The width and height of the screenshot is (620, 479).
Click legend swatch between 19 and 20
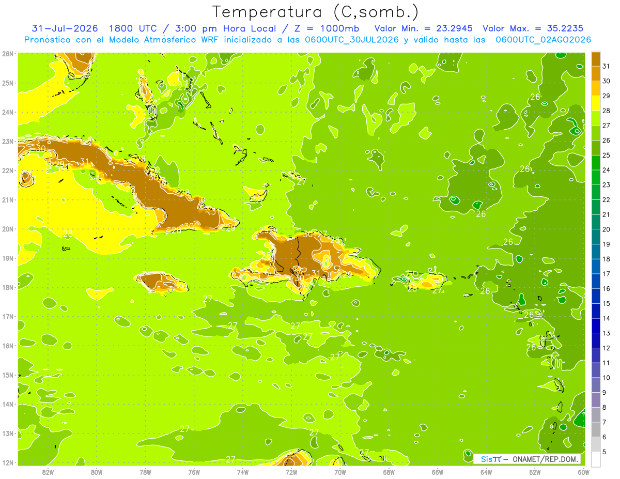point(596,237)
